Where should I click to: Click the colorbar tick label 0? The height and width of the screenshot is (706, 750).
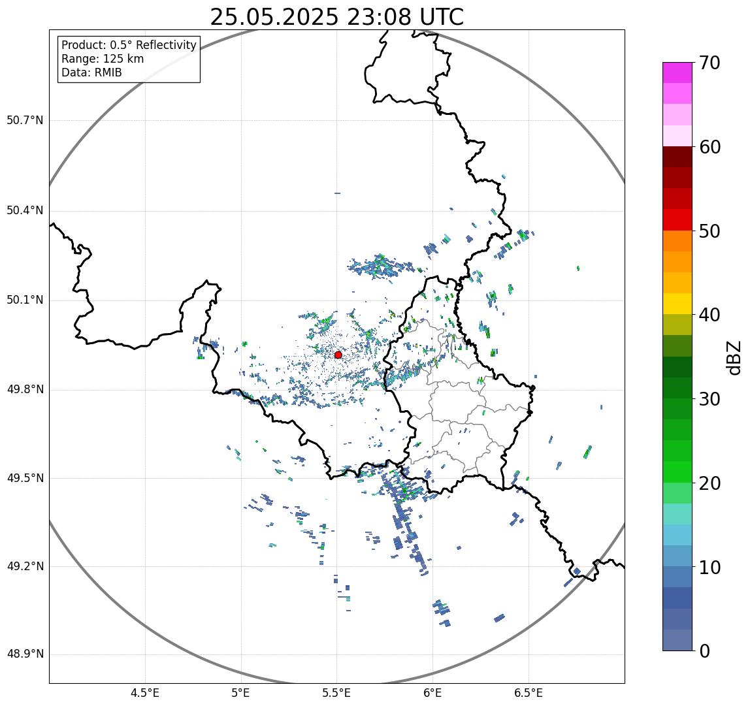[704, 651]
